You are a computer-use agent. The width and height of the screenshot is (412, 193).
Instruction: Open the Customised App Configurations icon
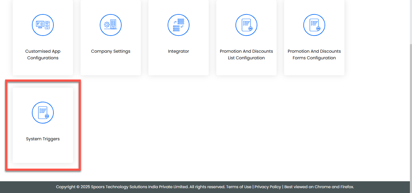point(43,25)
